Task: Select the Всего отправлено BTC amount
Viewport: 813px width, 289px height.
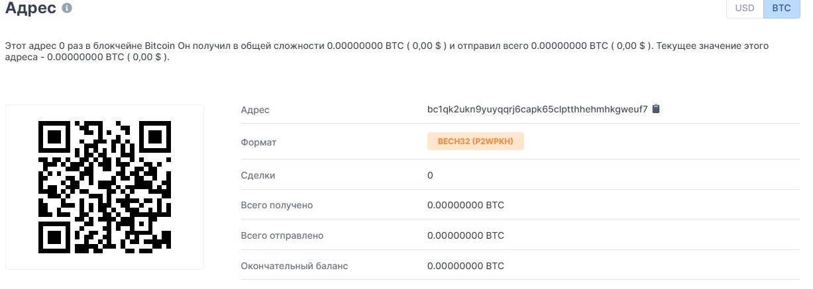Action: click(x=466, y=235)
